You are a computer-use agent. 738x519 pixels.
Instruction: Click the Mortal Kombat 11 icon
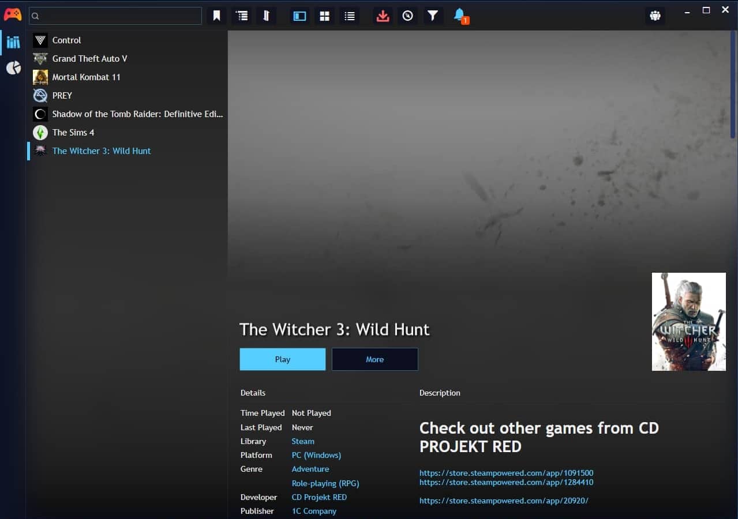click(x=40, y=77)
